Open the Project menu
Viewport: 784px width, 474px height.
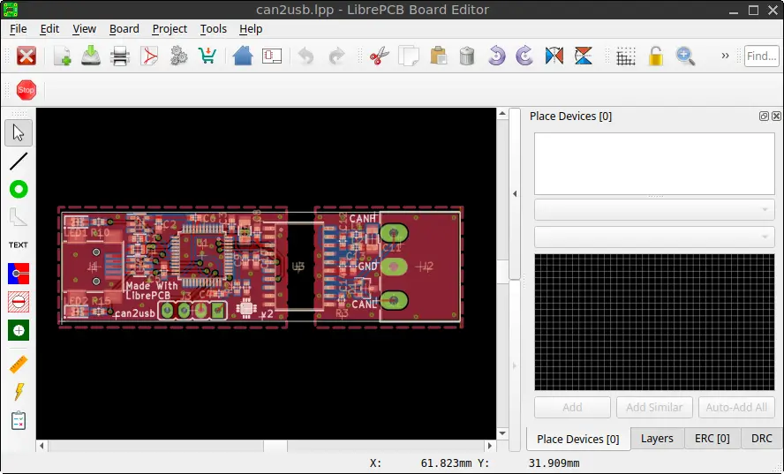170,29
